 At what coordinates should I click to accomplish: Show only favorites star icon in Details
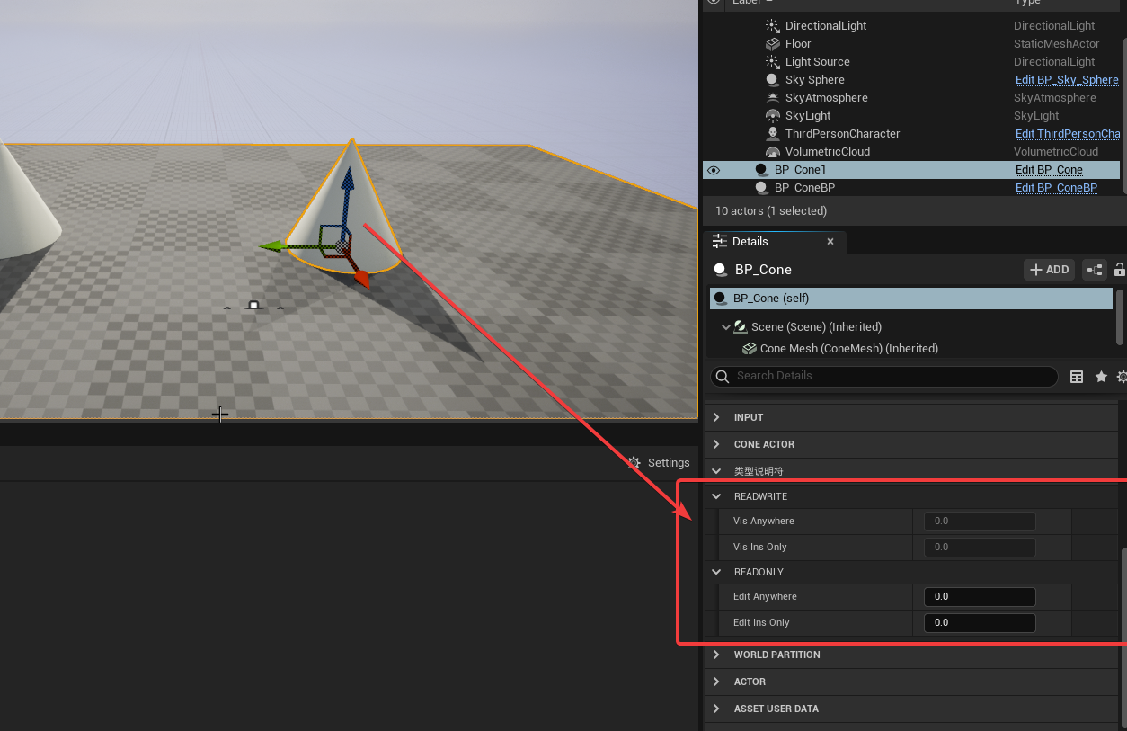[x=1101, y=377]
